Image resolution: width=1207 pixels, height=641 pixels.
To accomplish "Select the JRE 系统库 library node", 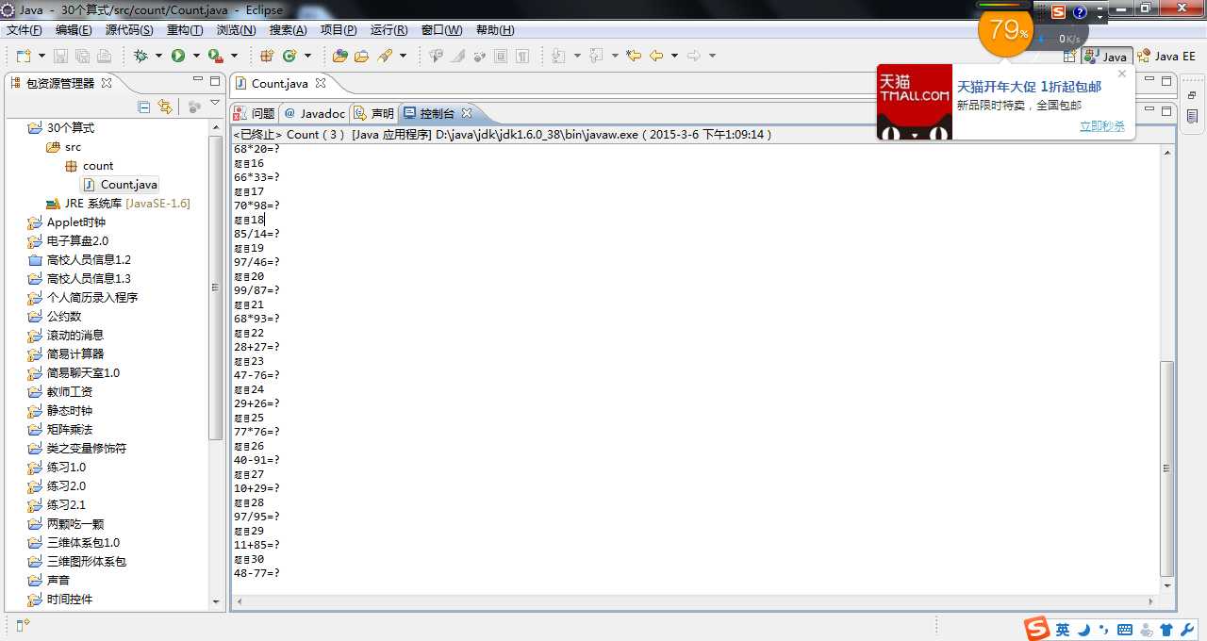I will [x=118, y=204].
